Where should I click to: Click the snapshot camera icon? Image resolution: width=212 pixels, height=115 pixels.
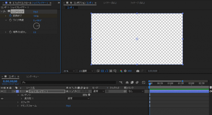point(138,71)
